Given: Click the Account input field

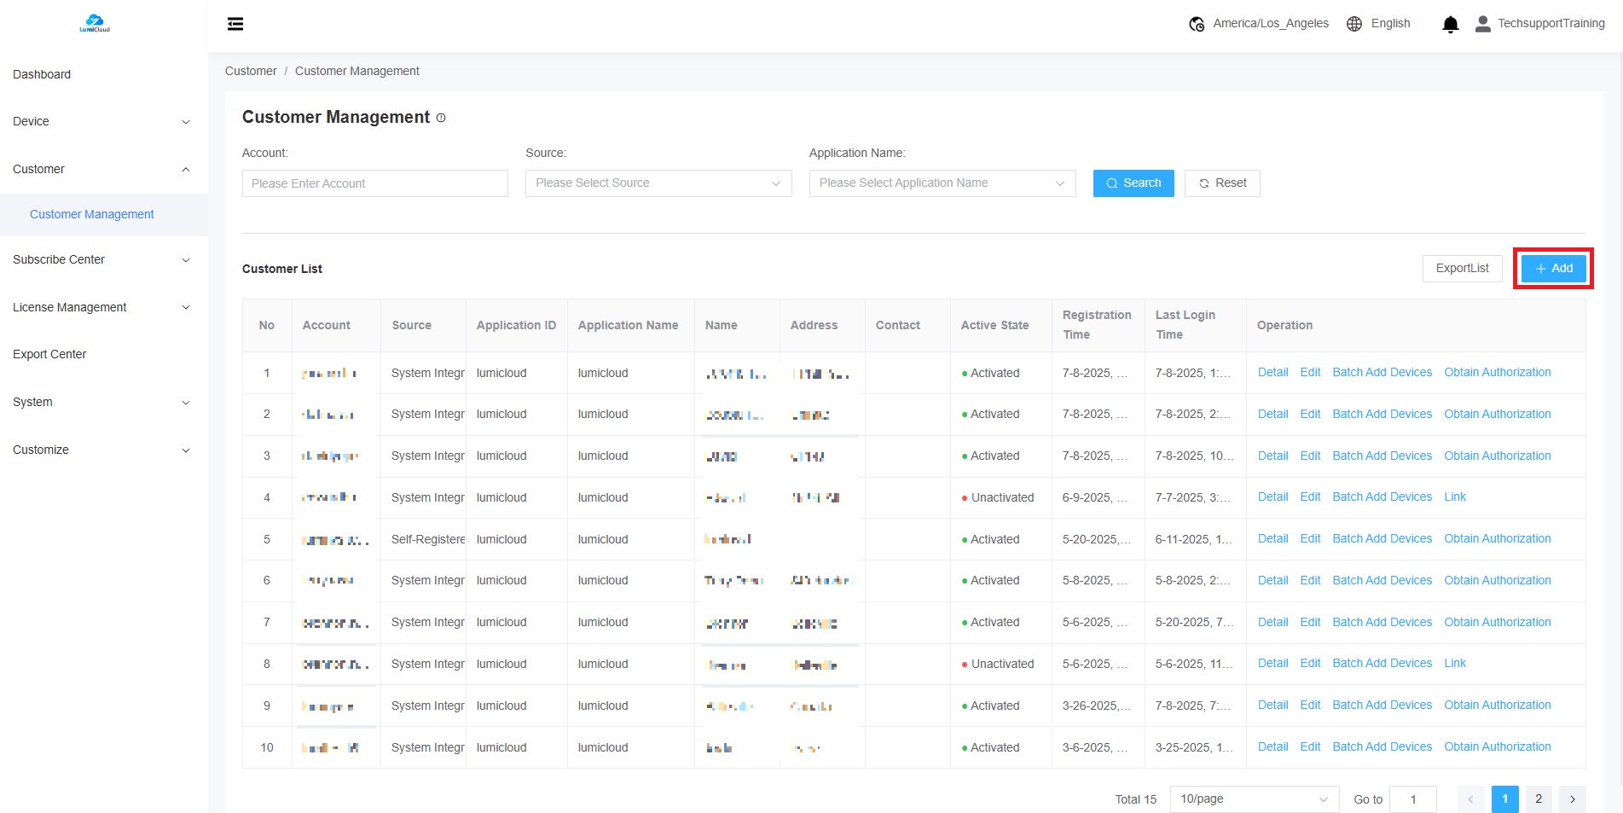Looking at the screenshot, I should [x=374, y=183].
